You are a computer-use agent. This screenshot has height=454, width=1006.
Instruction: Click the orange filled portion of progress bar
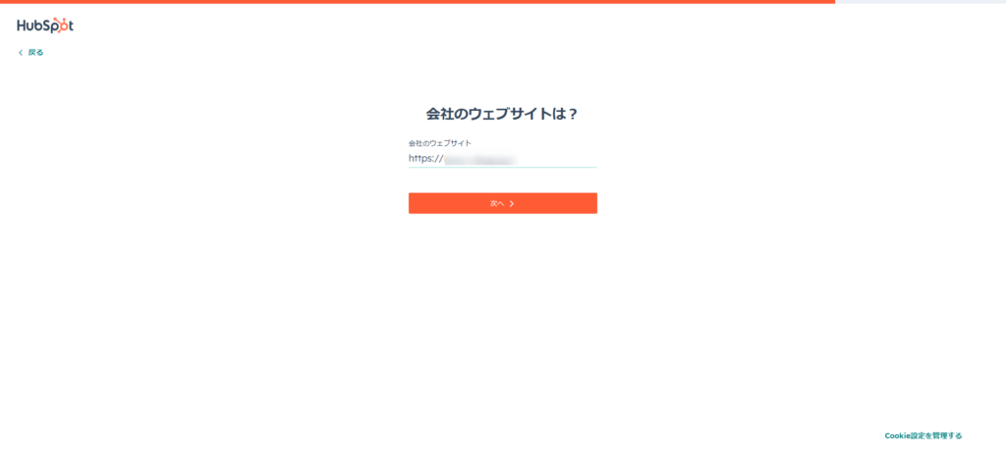[417, 2]
